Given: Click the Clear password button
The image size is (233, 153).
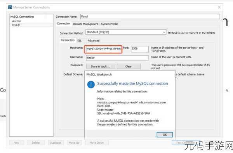Looking at the screenshot, I should [x=129, y=66].
